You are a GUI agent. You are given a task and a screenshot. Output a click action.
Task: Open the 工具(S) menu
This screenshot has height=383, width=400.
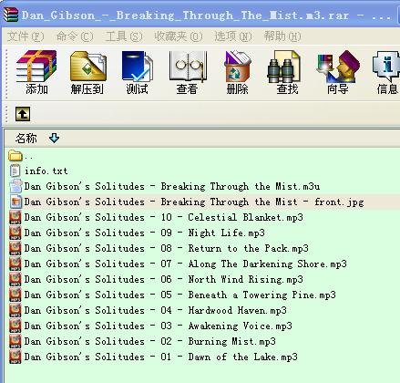(x=124, y=36)
